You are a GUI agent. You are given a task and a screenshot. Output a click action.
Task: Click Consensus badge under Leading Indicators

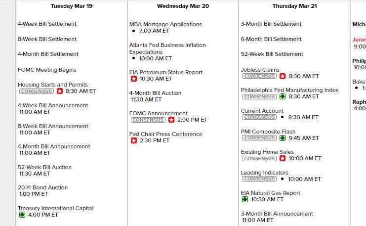point(259,179)
